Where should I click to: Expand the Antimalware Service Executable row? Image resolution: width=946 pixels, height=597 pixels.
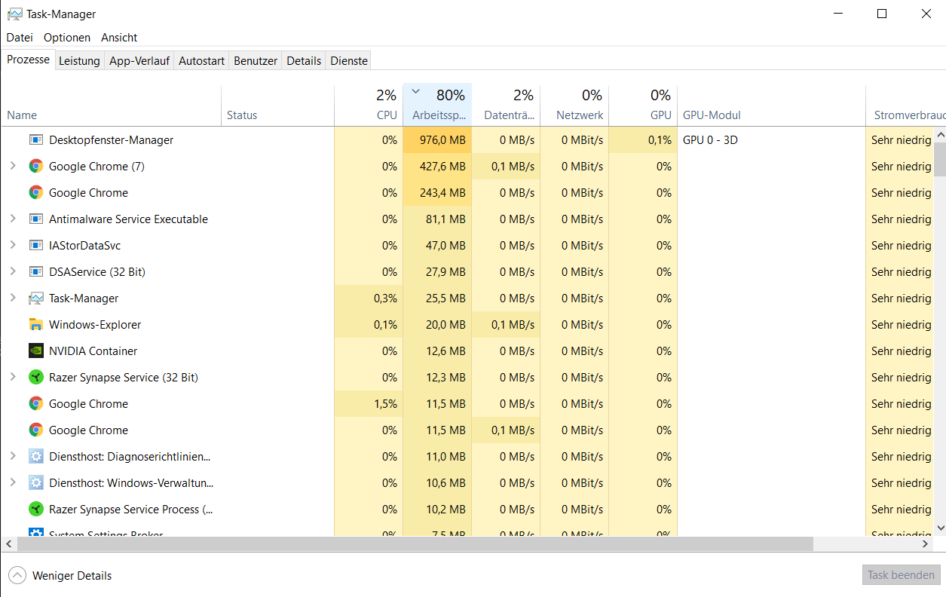coord(13,219)
